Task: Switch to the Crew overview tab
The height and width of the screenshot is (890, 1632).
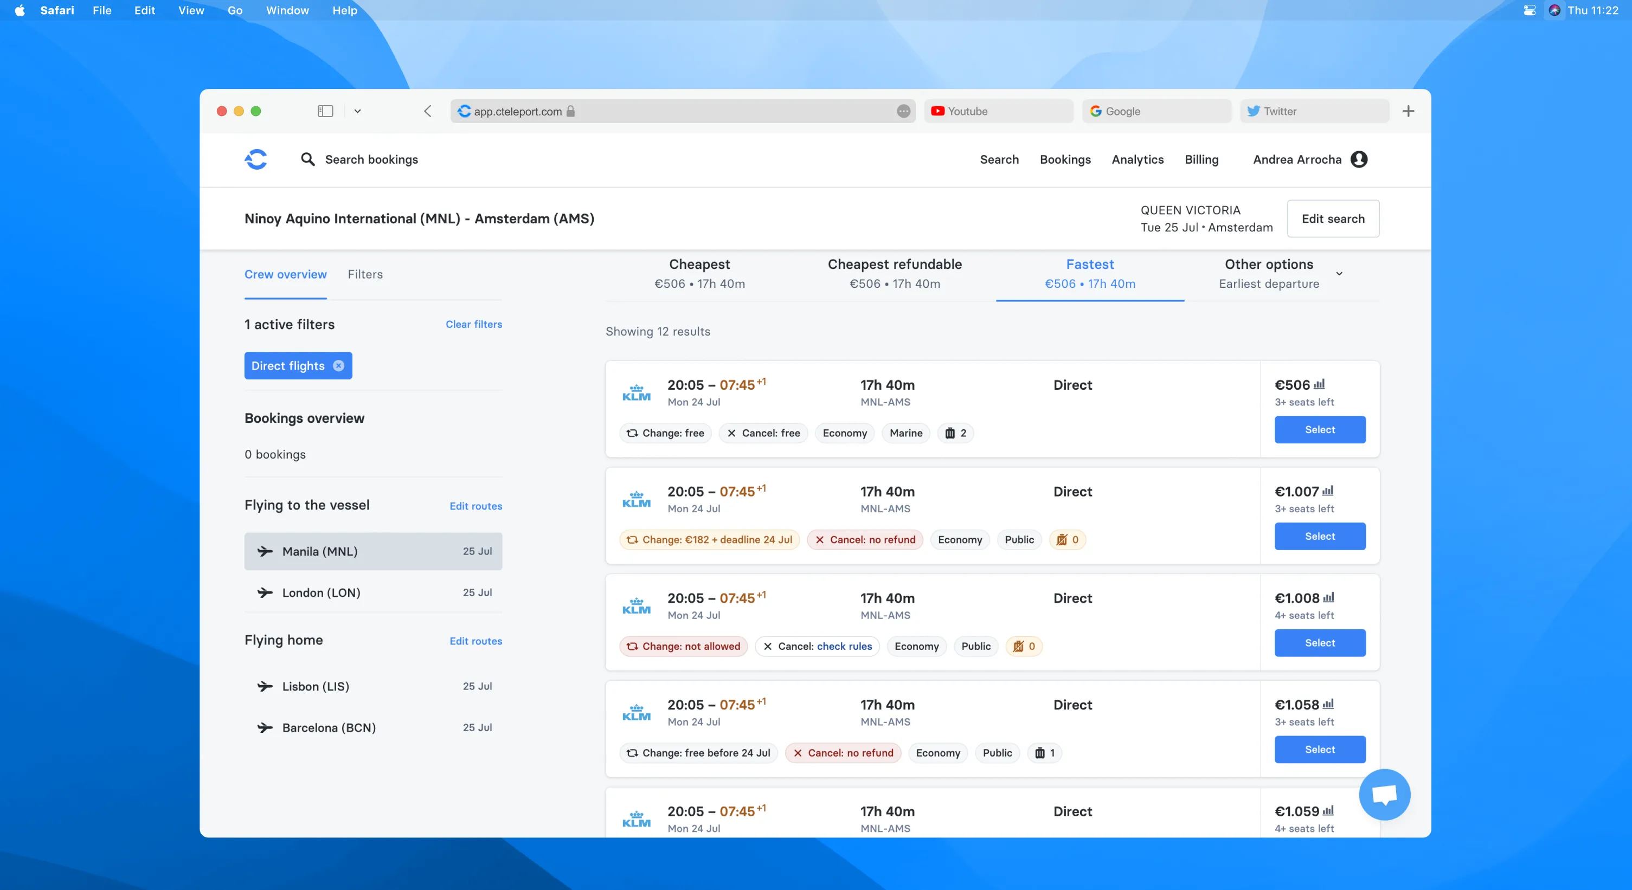Action: [286, 274]
